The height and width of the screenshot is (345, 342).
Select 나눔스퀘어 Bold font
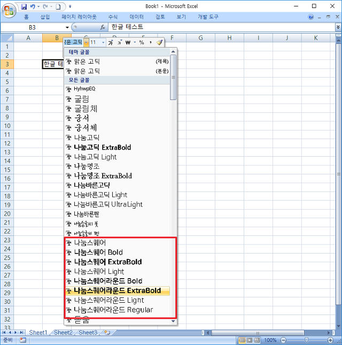[118, 252]
